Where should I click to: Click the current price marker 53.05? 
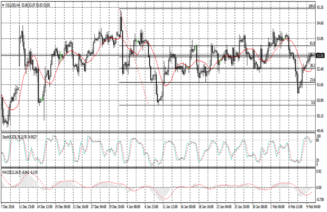pos(320,56)
